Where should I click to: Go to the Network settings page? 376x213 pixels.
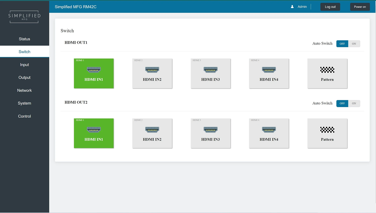coord(24,90)
